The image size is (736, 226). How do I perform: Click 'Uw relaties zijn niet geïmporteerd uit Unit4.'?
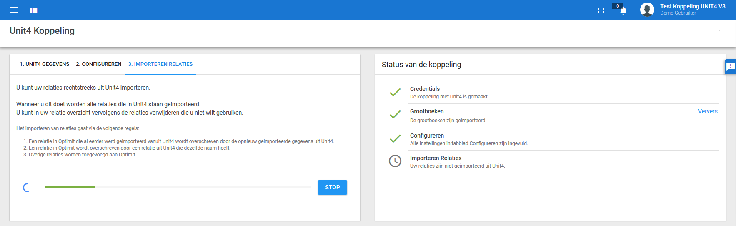click(457, 166)
